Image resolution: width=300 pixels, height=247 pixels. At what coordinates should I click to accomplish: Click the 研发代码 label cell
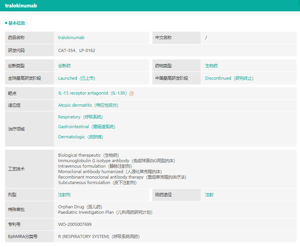(29, 50)
